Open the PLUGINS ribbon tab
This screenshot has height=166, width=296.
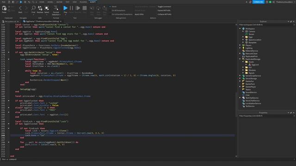(83, 2)
